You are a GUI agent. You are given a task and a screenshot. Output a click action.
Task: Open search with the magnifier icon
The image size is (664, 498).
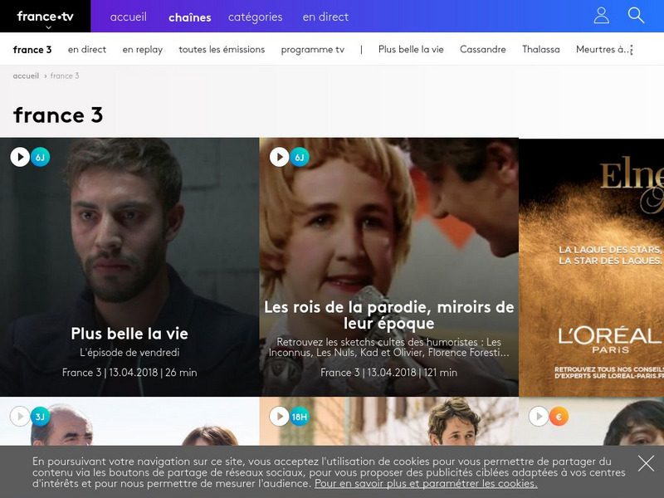636,15
